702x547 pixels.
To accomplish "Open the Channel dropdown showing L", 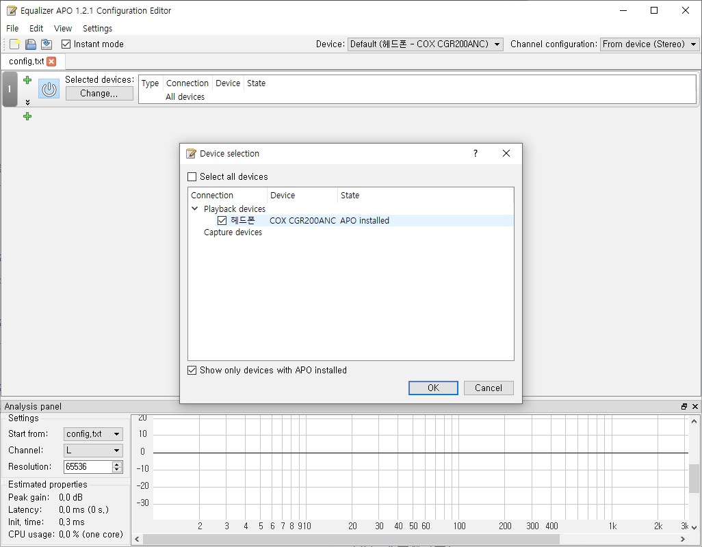I will click(93, 451).
